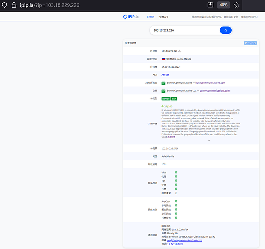This screenshot has width=265, height=249.
Task: Click the blue search magnifier button
Action: [x=225, y=30]
